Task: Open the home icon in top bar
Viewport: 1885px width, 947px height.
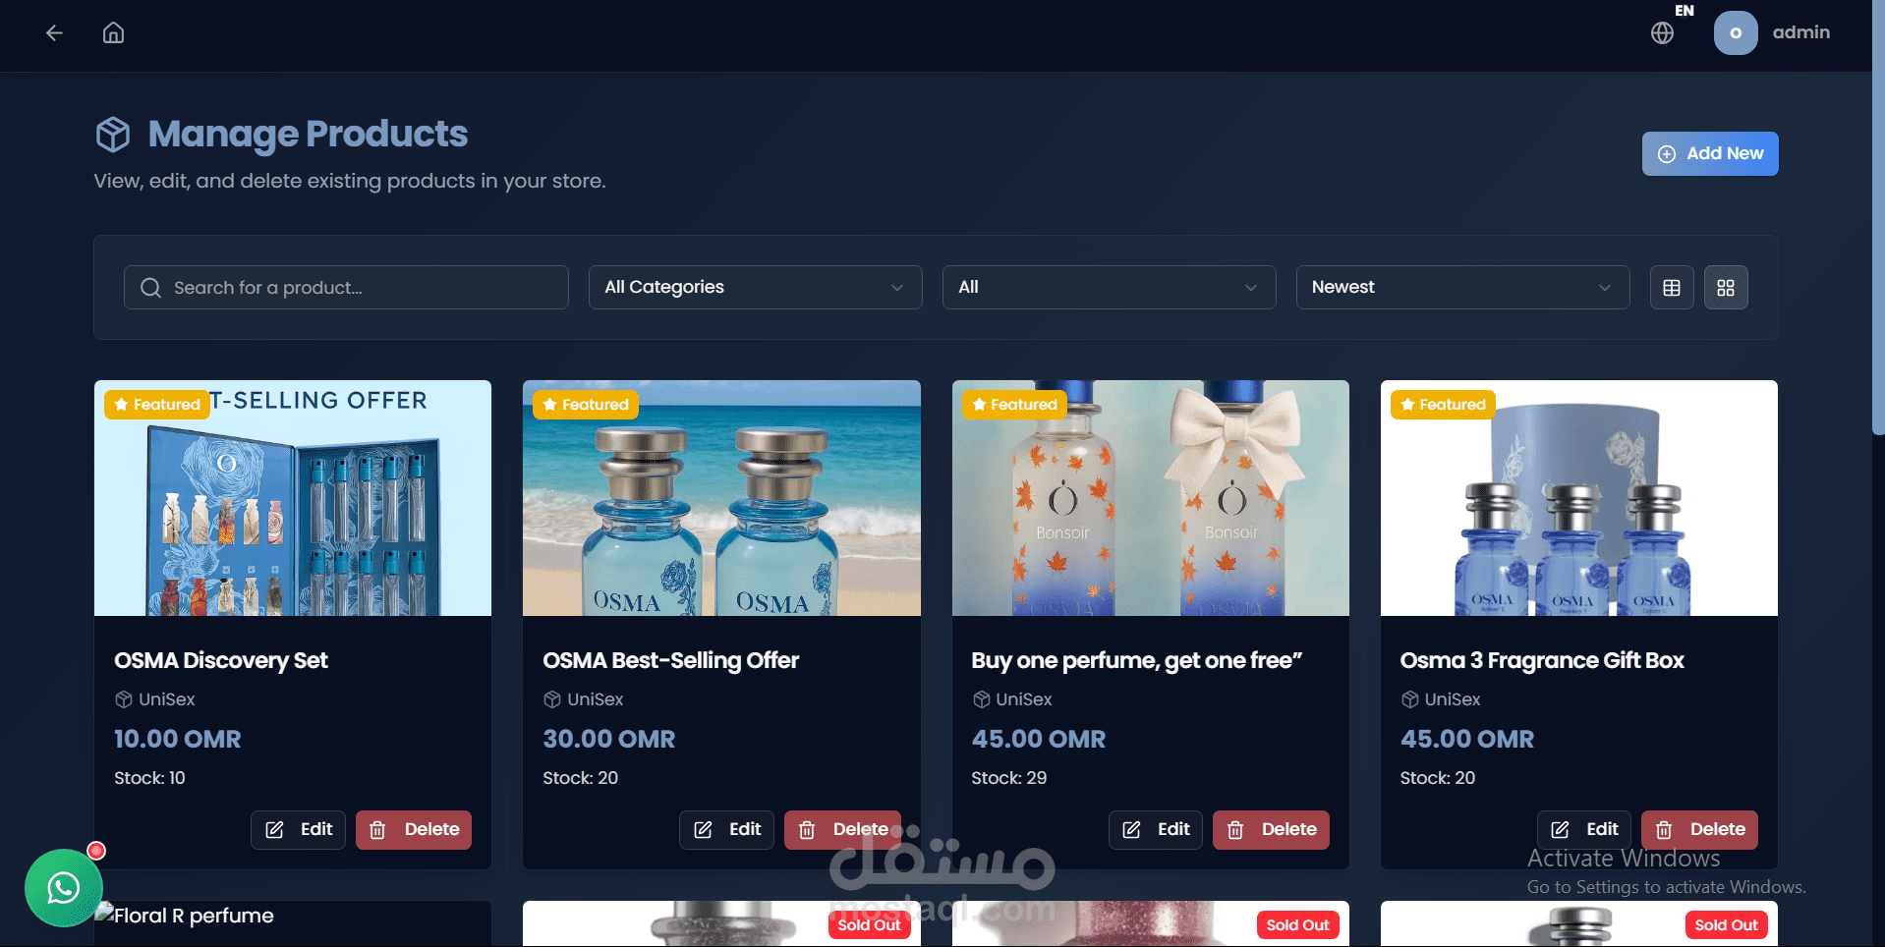Action: (x=113, y=33)
